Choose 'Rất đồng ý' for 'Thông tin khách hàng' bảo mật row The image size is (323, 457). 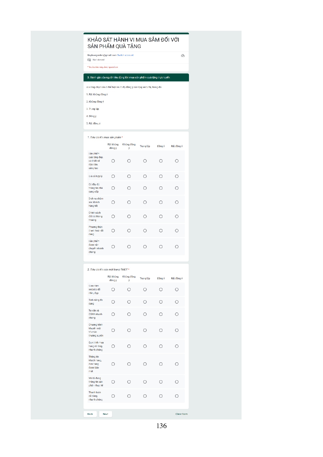point(177,364)
